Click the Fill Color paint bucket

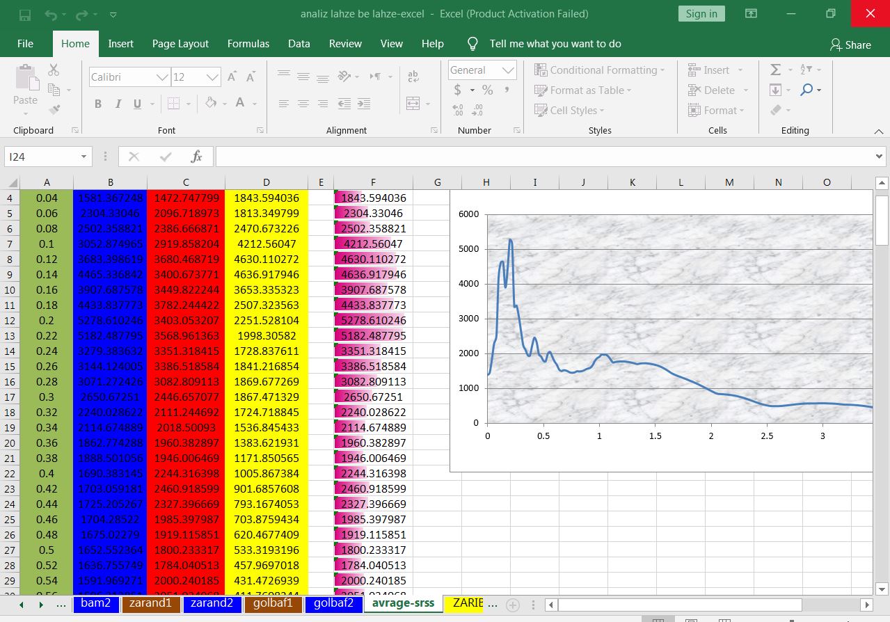pos(212,104)
